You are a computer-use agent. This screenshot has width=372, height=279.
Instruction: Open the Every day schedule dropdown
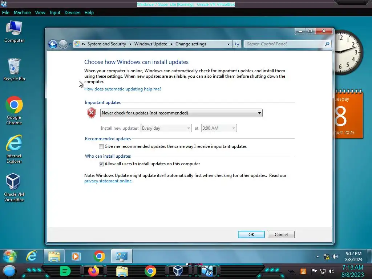click(x=166, y=128)
